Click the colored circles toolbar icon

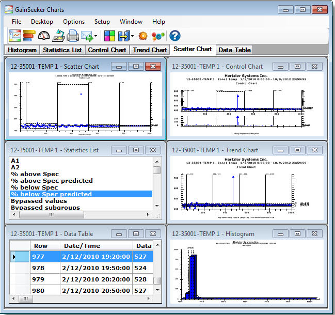click(x=158, y=36)
